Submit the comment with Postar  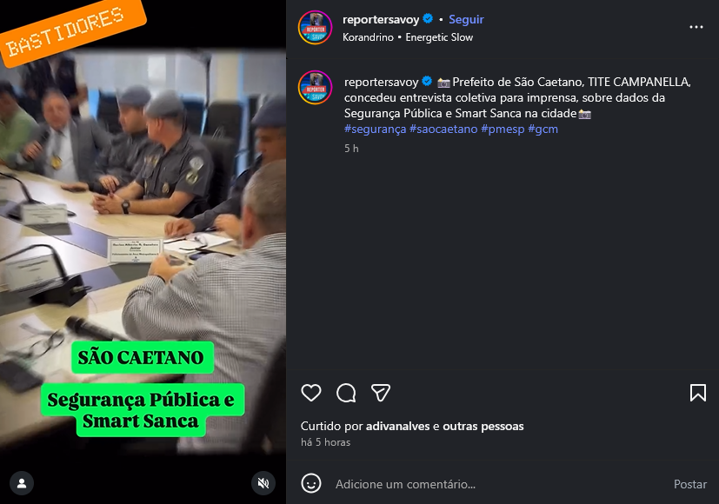689,484
